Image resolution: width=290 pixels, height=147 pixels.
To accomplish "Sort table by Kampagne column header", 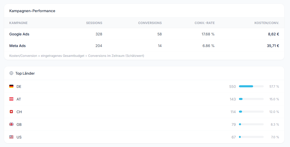I will click(x=18, y=23).
